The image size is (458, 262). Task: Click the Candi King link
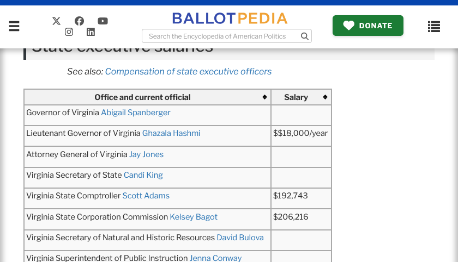point(143,175)
